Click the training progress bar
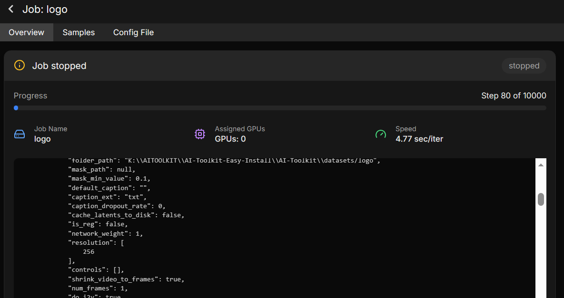 click(x=280, y=108)
